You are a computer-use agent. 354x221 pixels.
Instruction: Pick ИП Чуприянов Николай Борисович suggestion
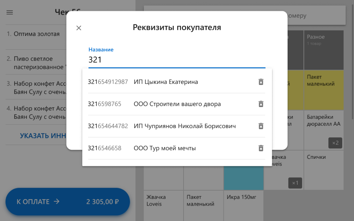(185, 126)
